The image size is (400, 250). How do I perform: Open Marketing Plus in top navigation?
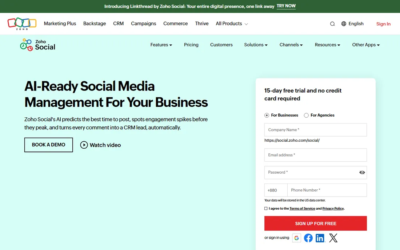pos(60,24)
